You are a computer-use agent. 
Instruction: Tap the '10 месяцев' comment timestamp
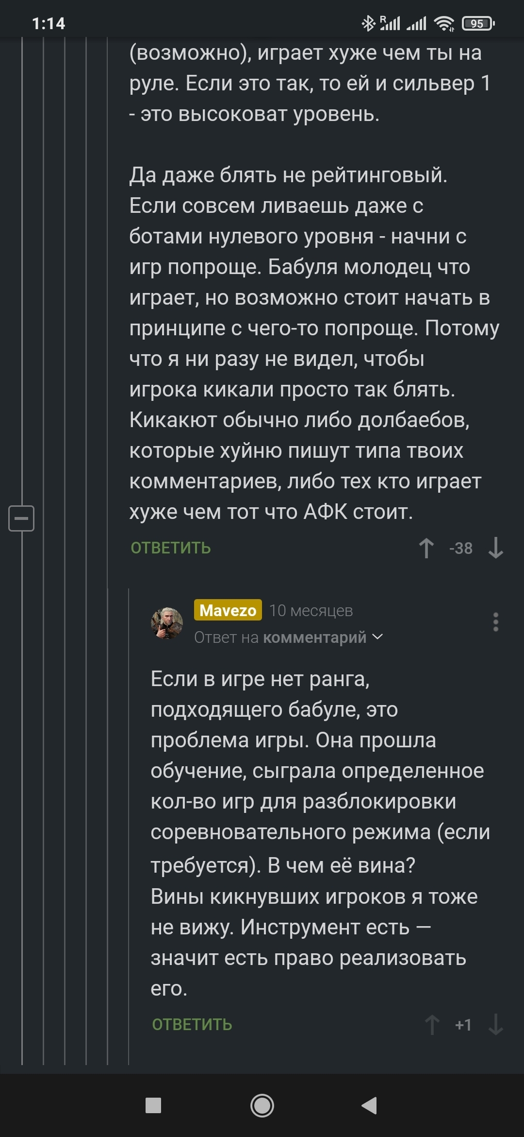click(x=311, y=611)
